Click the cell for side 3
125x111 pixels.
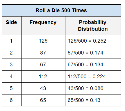pos(12,65)
